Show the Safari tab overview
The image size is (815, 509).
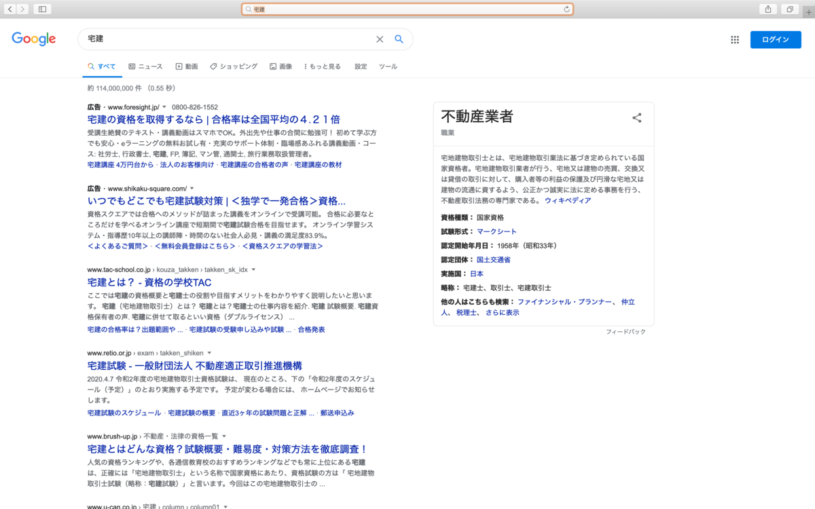coord(790,9)
